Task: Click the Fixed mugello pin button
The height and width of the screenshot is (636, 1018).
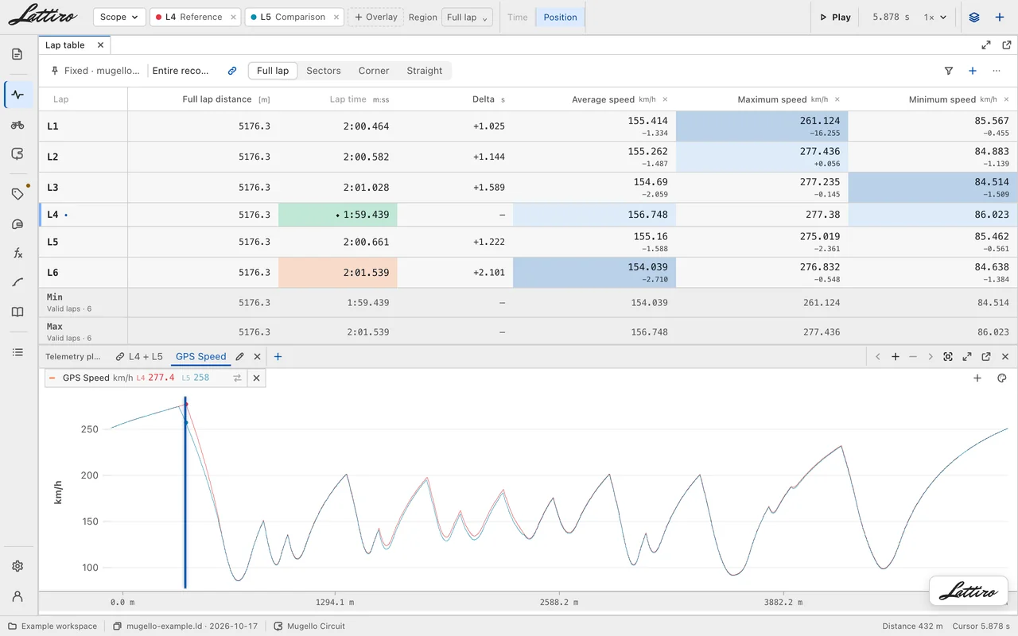Action: point(95,71)
